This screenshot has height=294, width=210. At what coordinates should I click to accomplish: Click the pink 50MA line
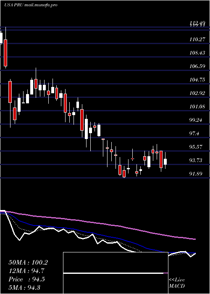coord(97,223)
